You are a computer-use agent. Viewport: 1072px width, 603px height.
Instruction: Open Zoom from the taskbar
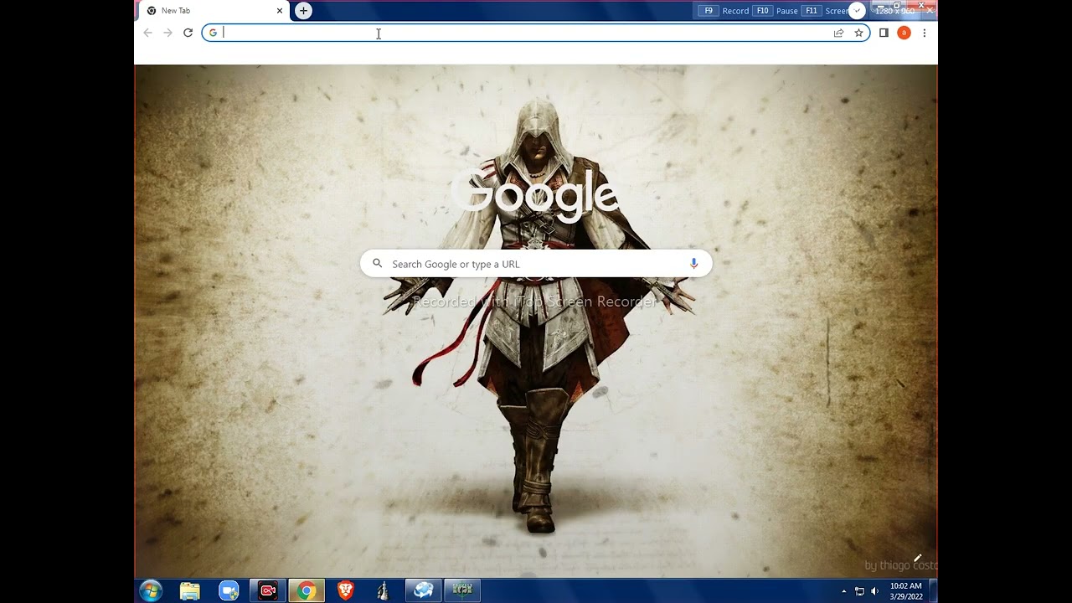point(229,591)
